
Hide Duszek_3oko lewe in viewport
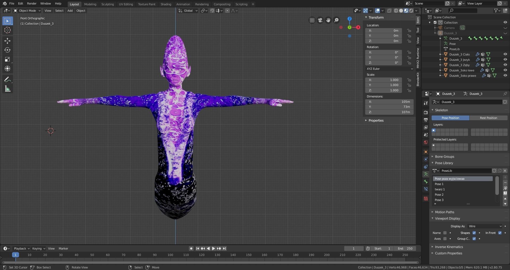pyautogui.click(x=505, y=70)
